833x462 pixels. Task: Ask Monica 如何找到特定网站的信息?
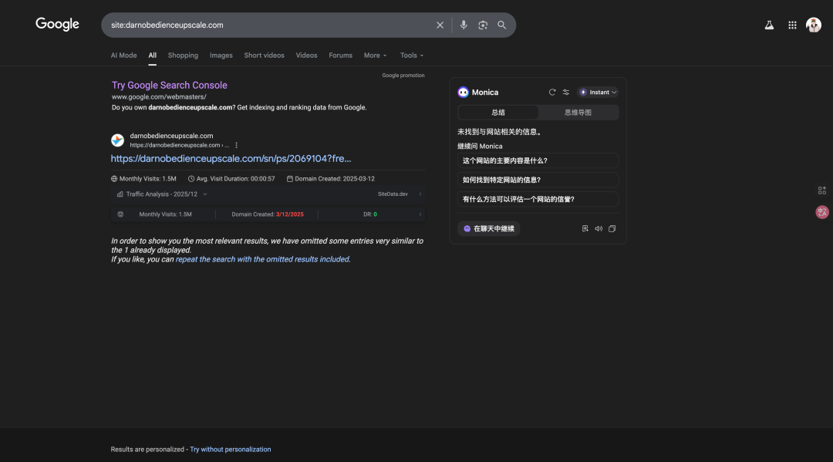[x=538, y=180]
